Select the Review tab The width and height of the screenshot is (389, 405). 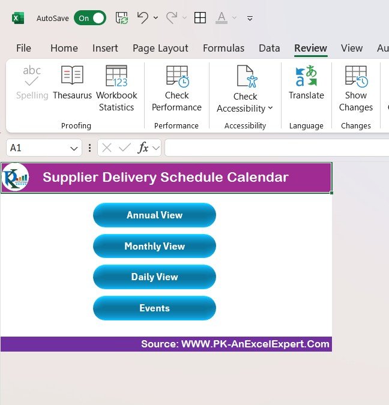coord(311,48)
